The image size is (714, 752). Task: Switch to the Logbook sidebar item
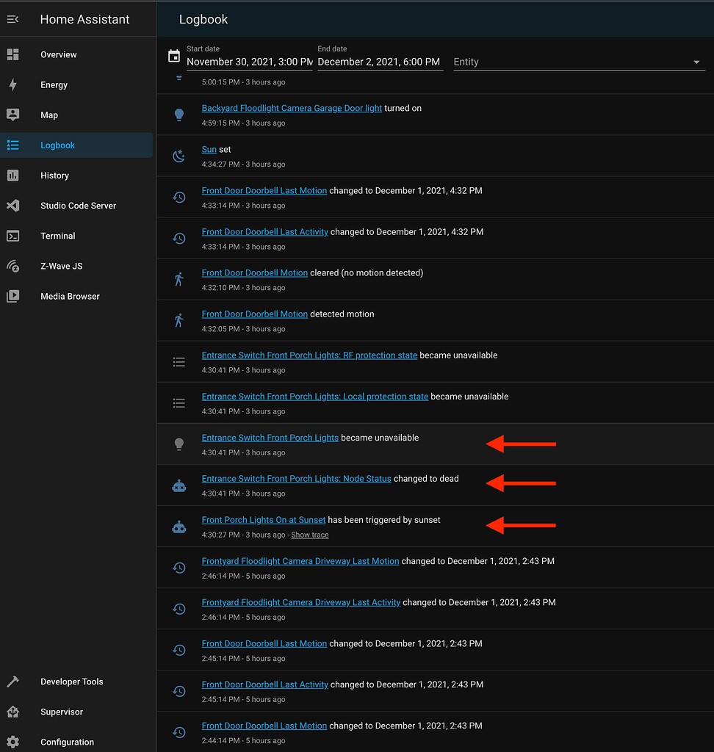tap(12, 145)
